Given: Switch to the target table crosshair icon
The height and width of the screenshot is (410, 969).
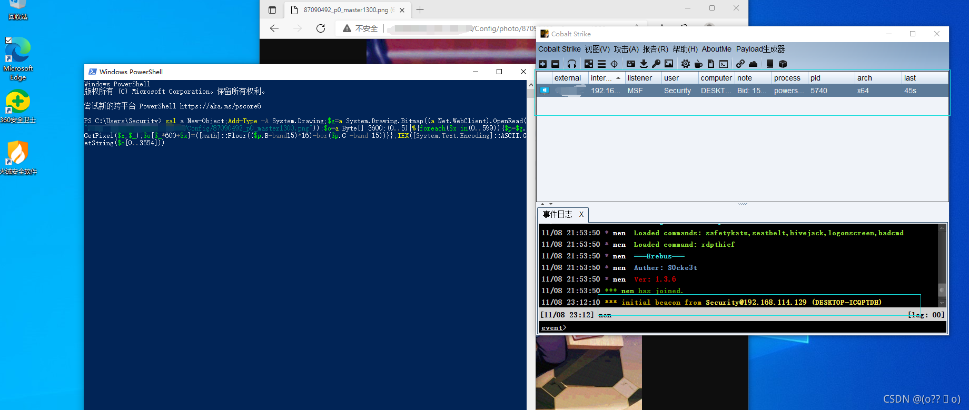Looking at the screenshot, I should pyautogui.click(x=614, y=64).
